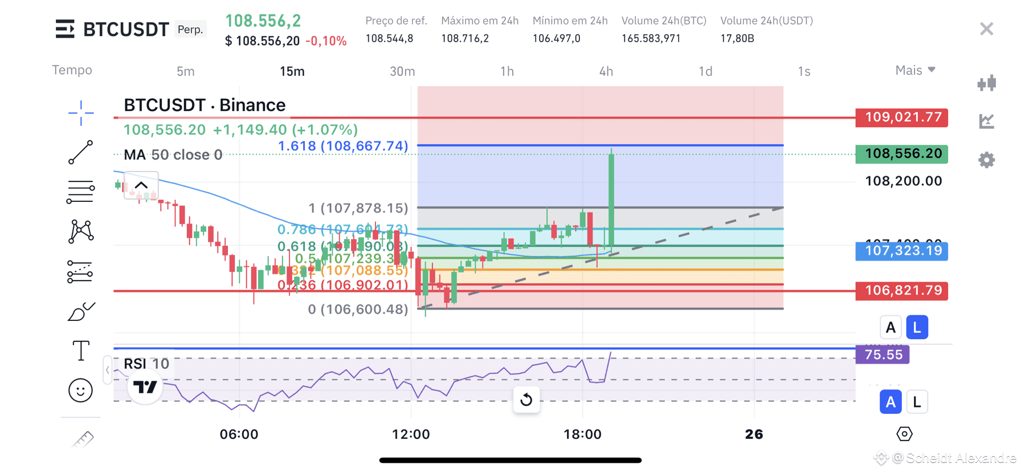
Task: Open chart settings gear
Action: tap(987, 160)
